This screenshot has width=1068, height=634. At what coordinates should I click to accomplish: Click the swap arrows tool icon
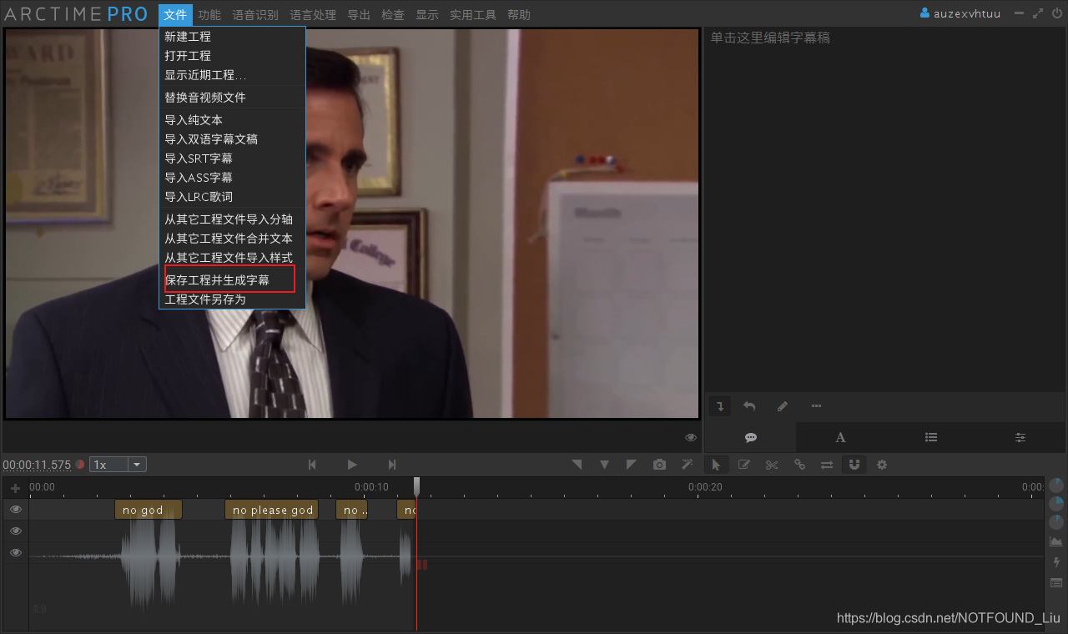pos(827,465)
